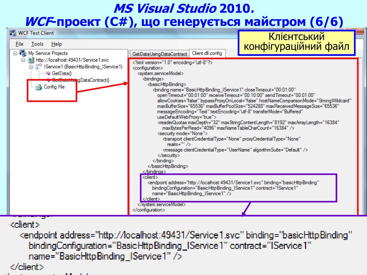Screen dimensions: 367x275
Task: Click the useDefaultWebProxy="true" line
Action: pos(186,117)
